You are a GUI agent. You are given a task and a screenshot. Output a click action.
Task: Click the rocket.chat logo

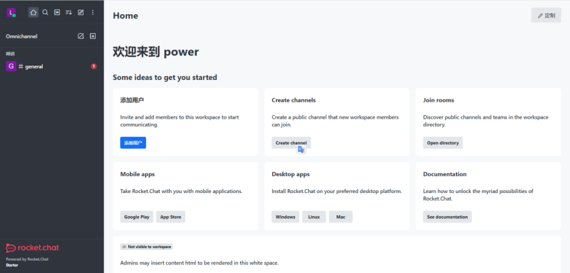click(33, 248)
